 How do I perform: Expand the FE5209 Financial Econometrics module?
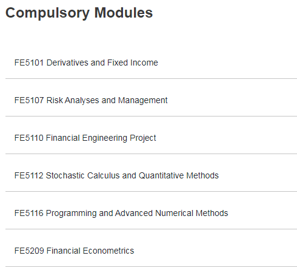(151, 251)
